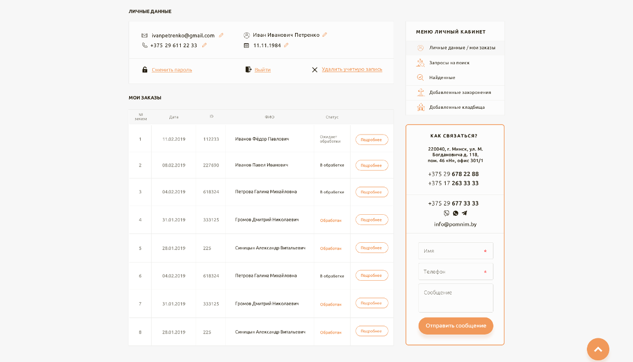Open WhatsApp icon in the contact block
This screenshot has width=633, height=362.
(456, 213)
